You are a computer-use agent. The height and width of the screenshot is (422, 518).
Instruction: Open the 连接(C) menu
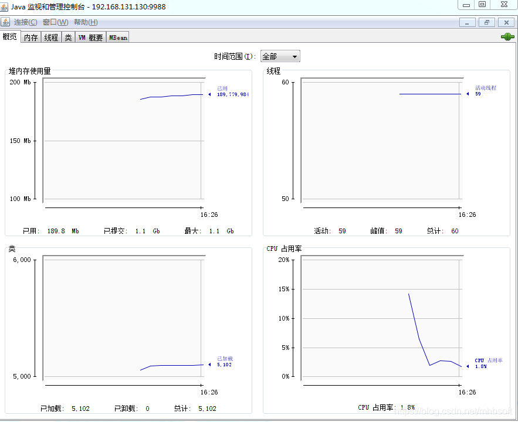click(25, 22)
